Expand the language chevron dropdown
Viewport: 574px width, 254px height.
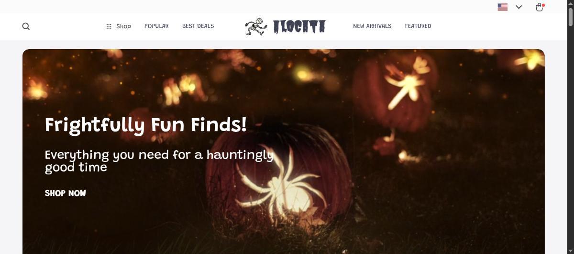point(519,7)
